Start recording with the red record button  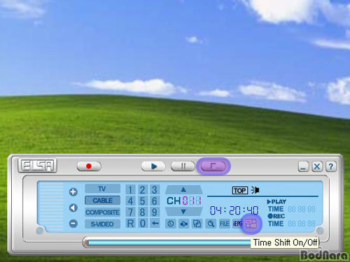(89, 166)
